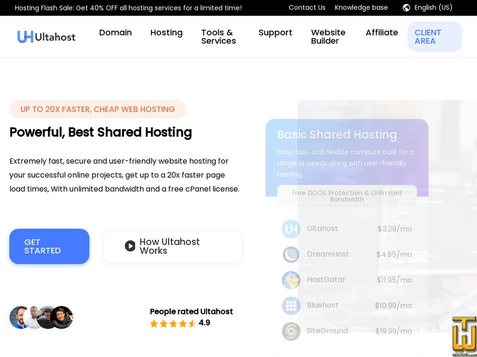The width and height of the screenshot is (477, 357).
Task: Expand the Hosting navigation dropdown
Action: click(x=166, y=33)
